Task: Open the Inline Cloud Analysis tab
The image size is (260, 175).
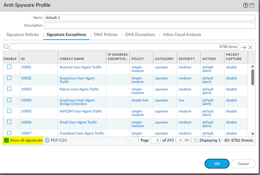Action: coord(182,34)
